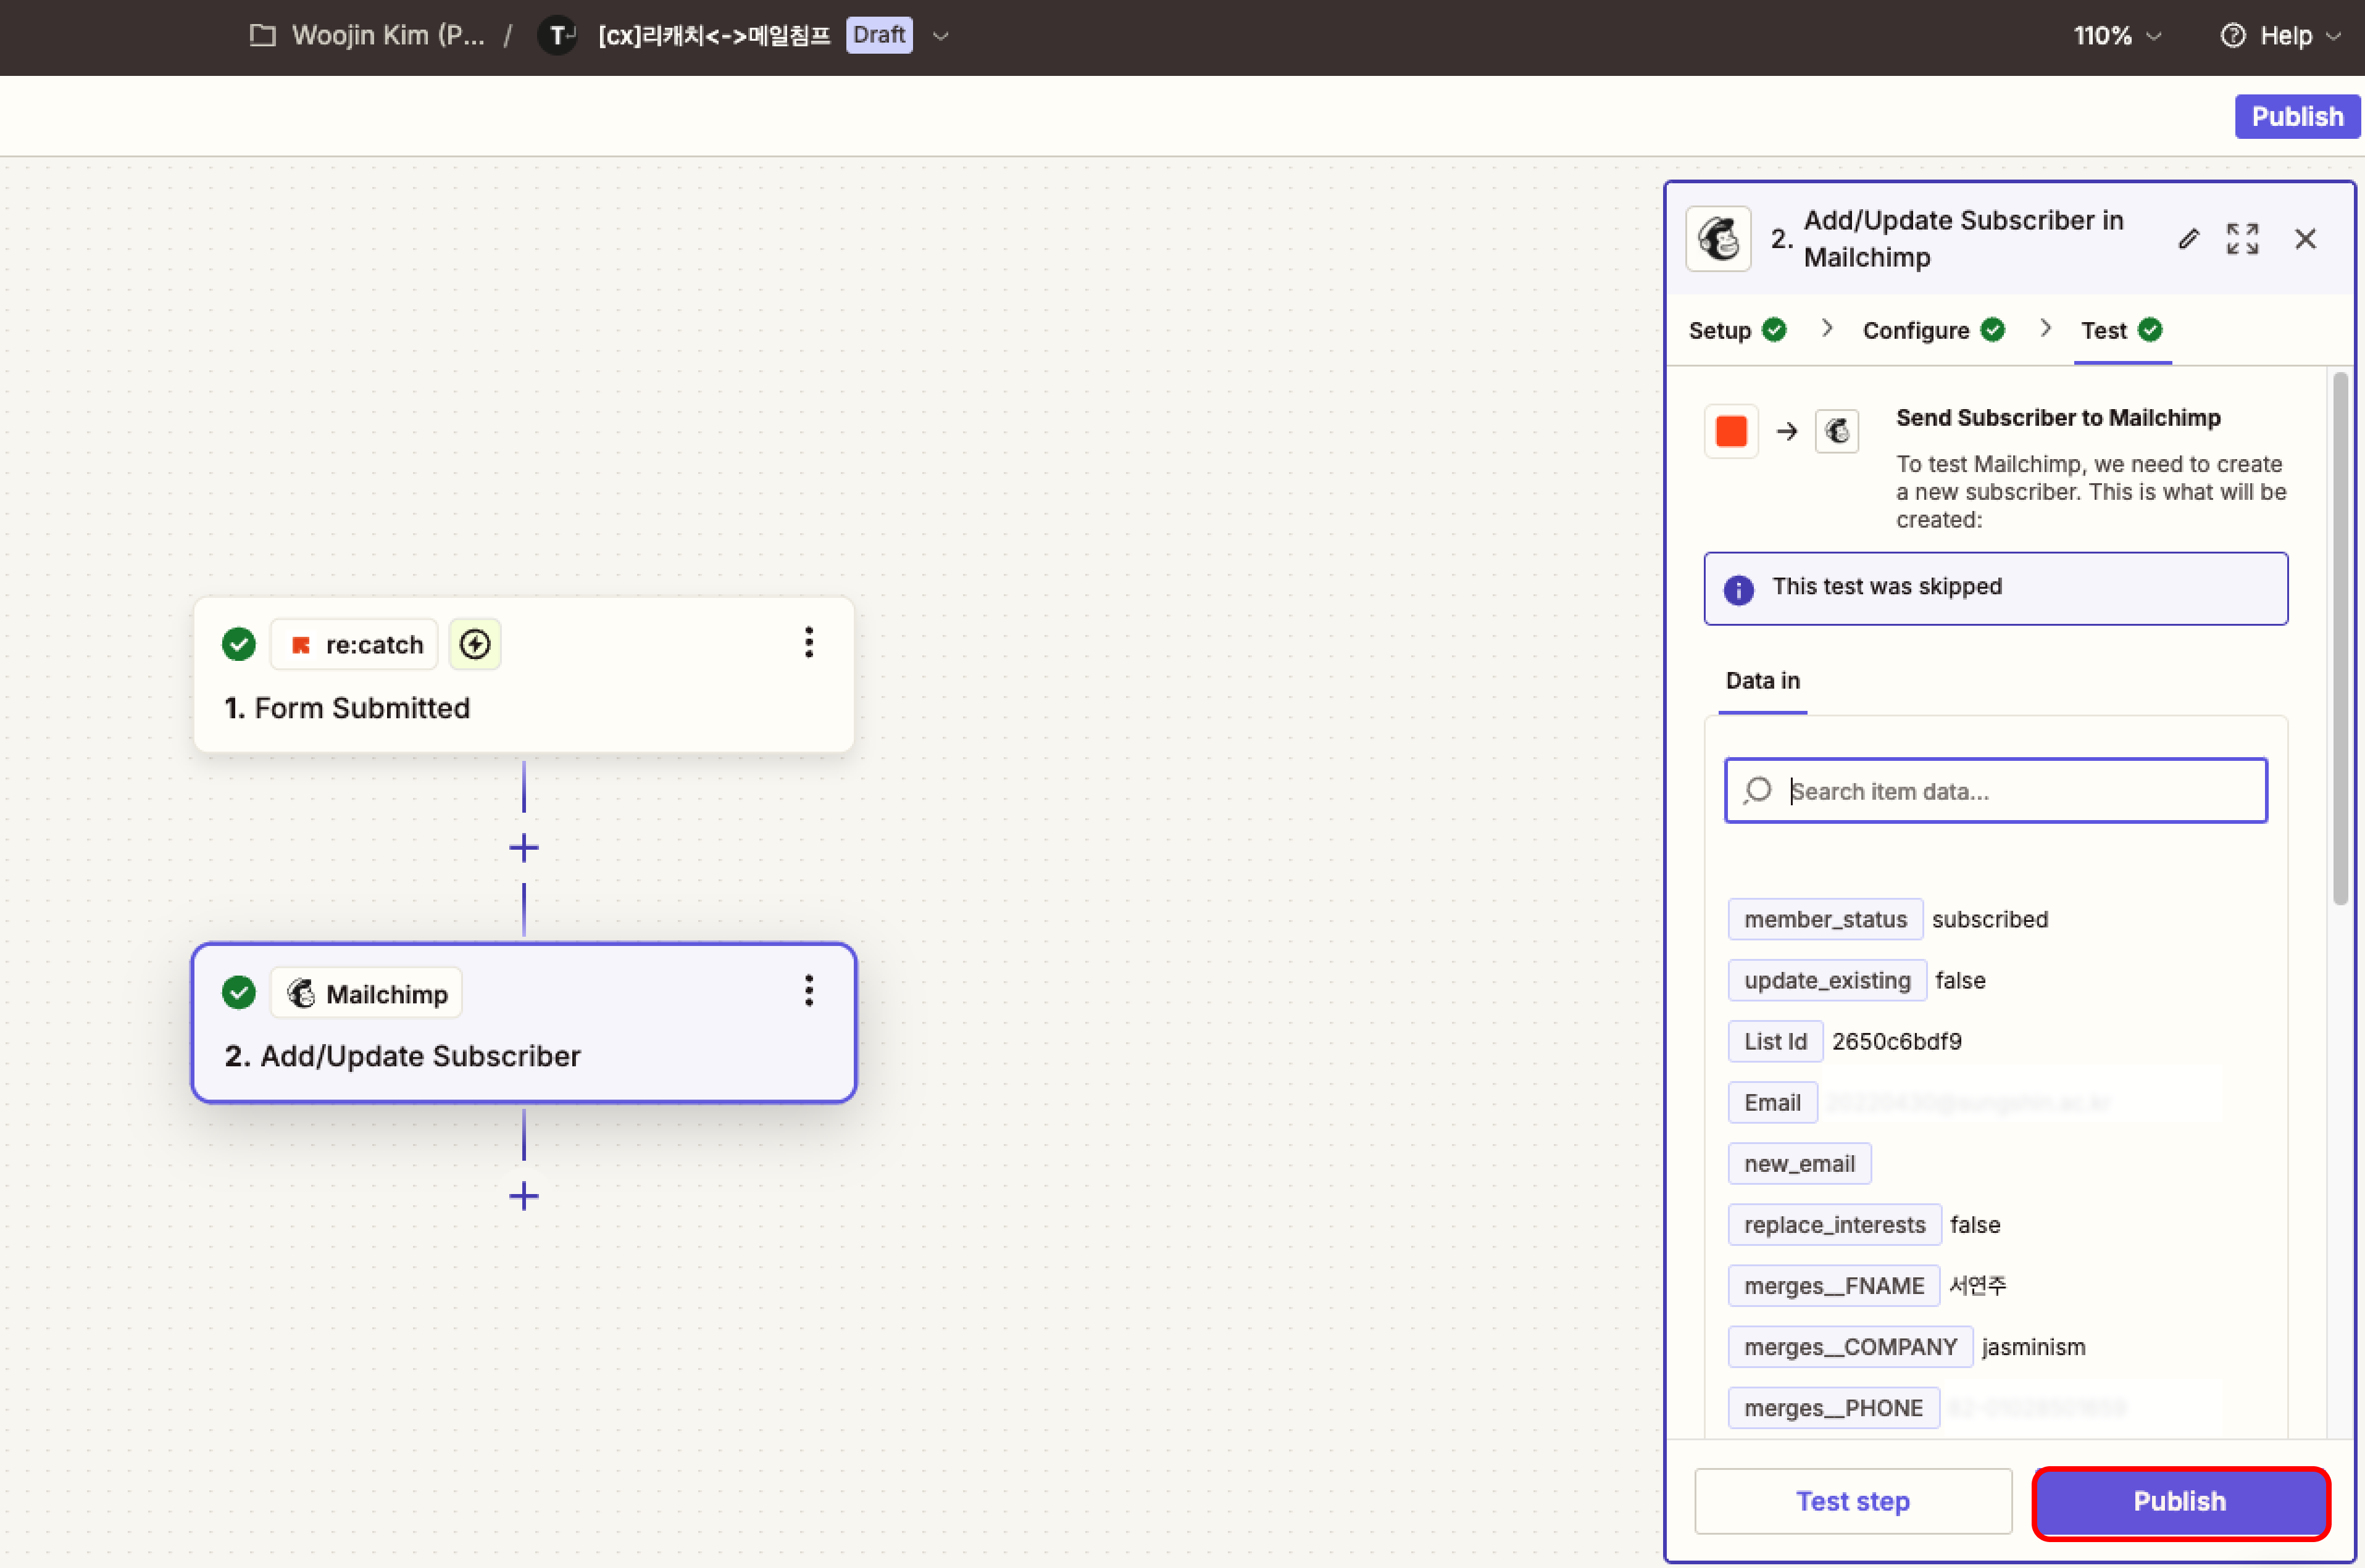This screenshot has width=2365, height=1568.
Task: Click the 'This test was skipped' notice
Action: [1995, 588]
